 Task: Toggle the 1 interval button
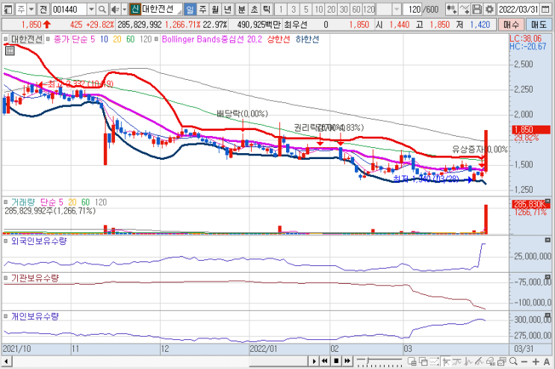pos(281,9)
